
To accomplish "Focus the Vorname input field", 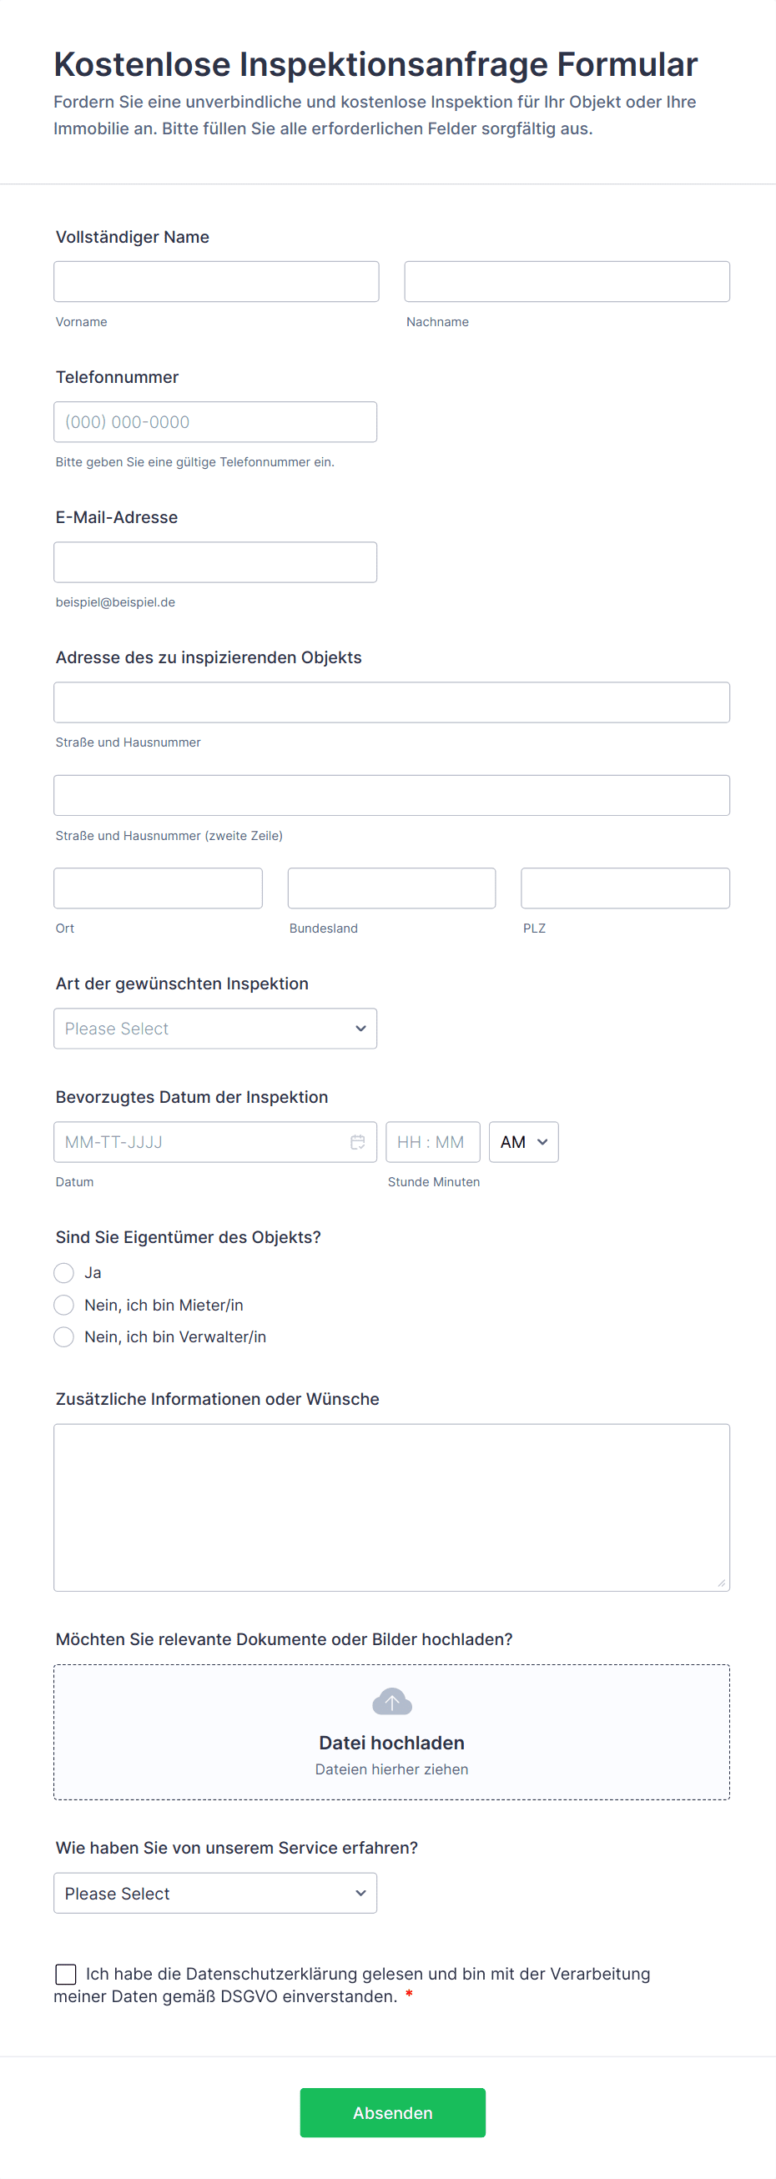I will click(x=216, y=282).
